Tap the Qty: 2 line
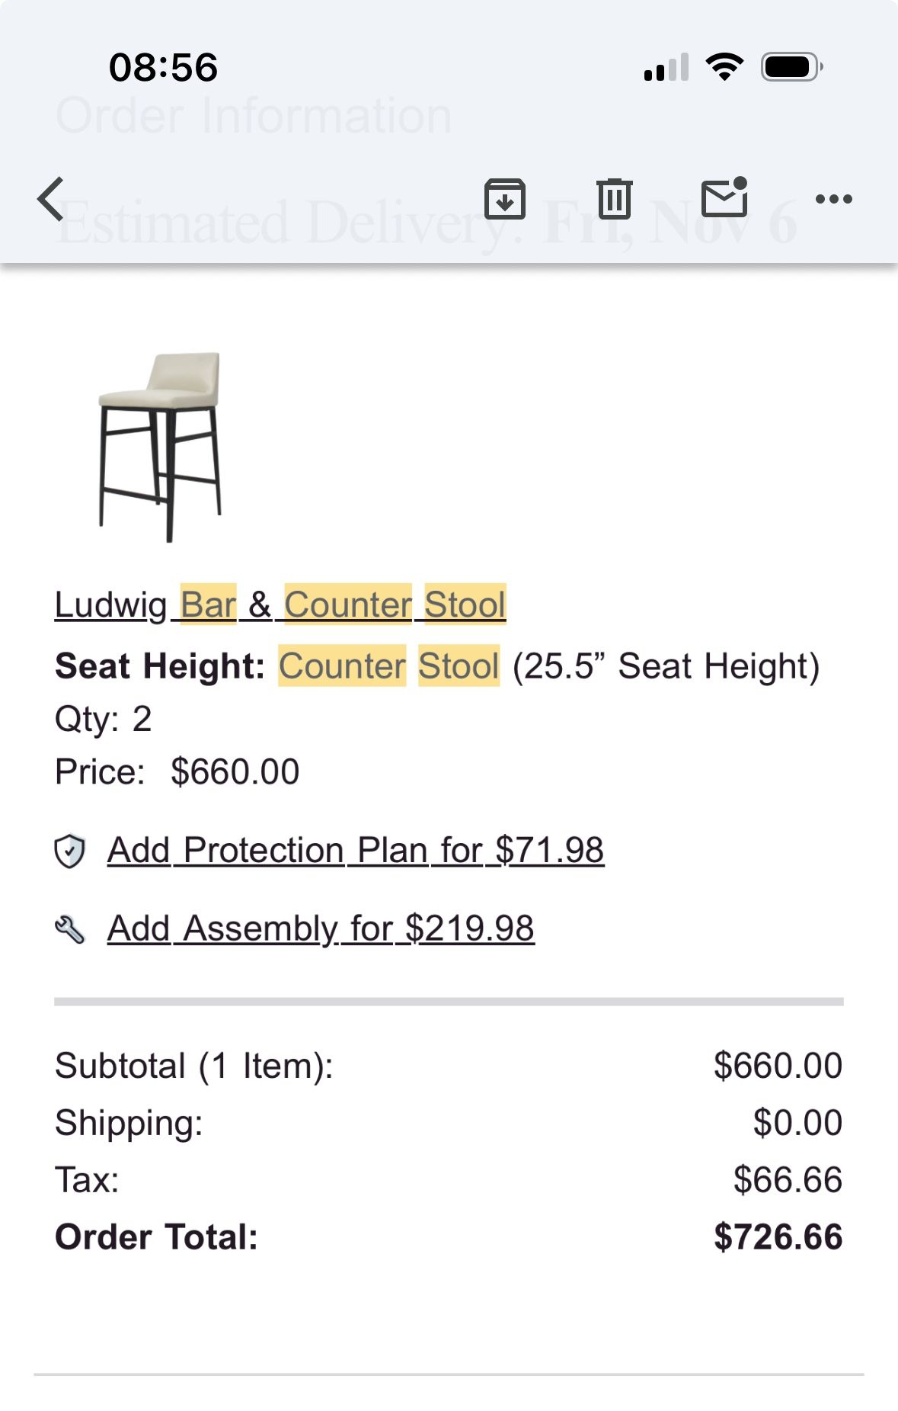Image resolution: width=898 pixels, height=1411 pixels. click(104, 718)
